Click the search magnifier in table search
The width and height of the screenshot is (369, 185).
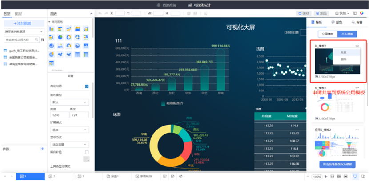coord(37,40)
